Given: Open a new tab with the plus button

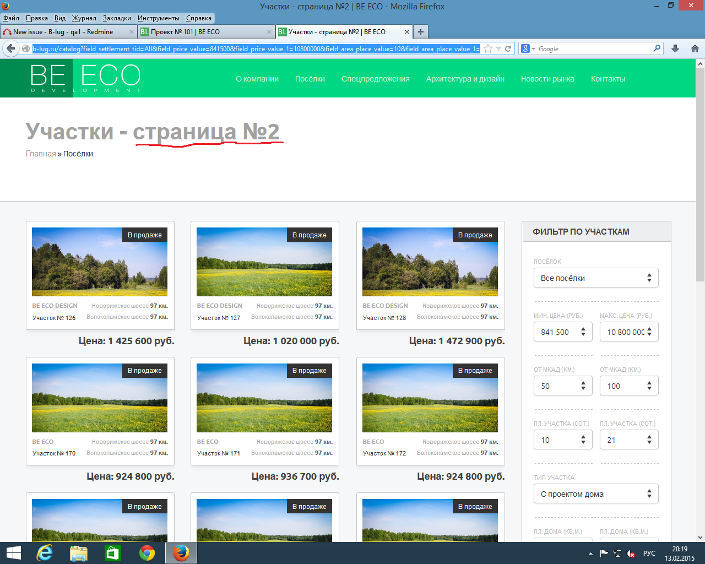Looking at the screenshot, I should (421, 31).
